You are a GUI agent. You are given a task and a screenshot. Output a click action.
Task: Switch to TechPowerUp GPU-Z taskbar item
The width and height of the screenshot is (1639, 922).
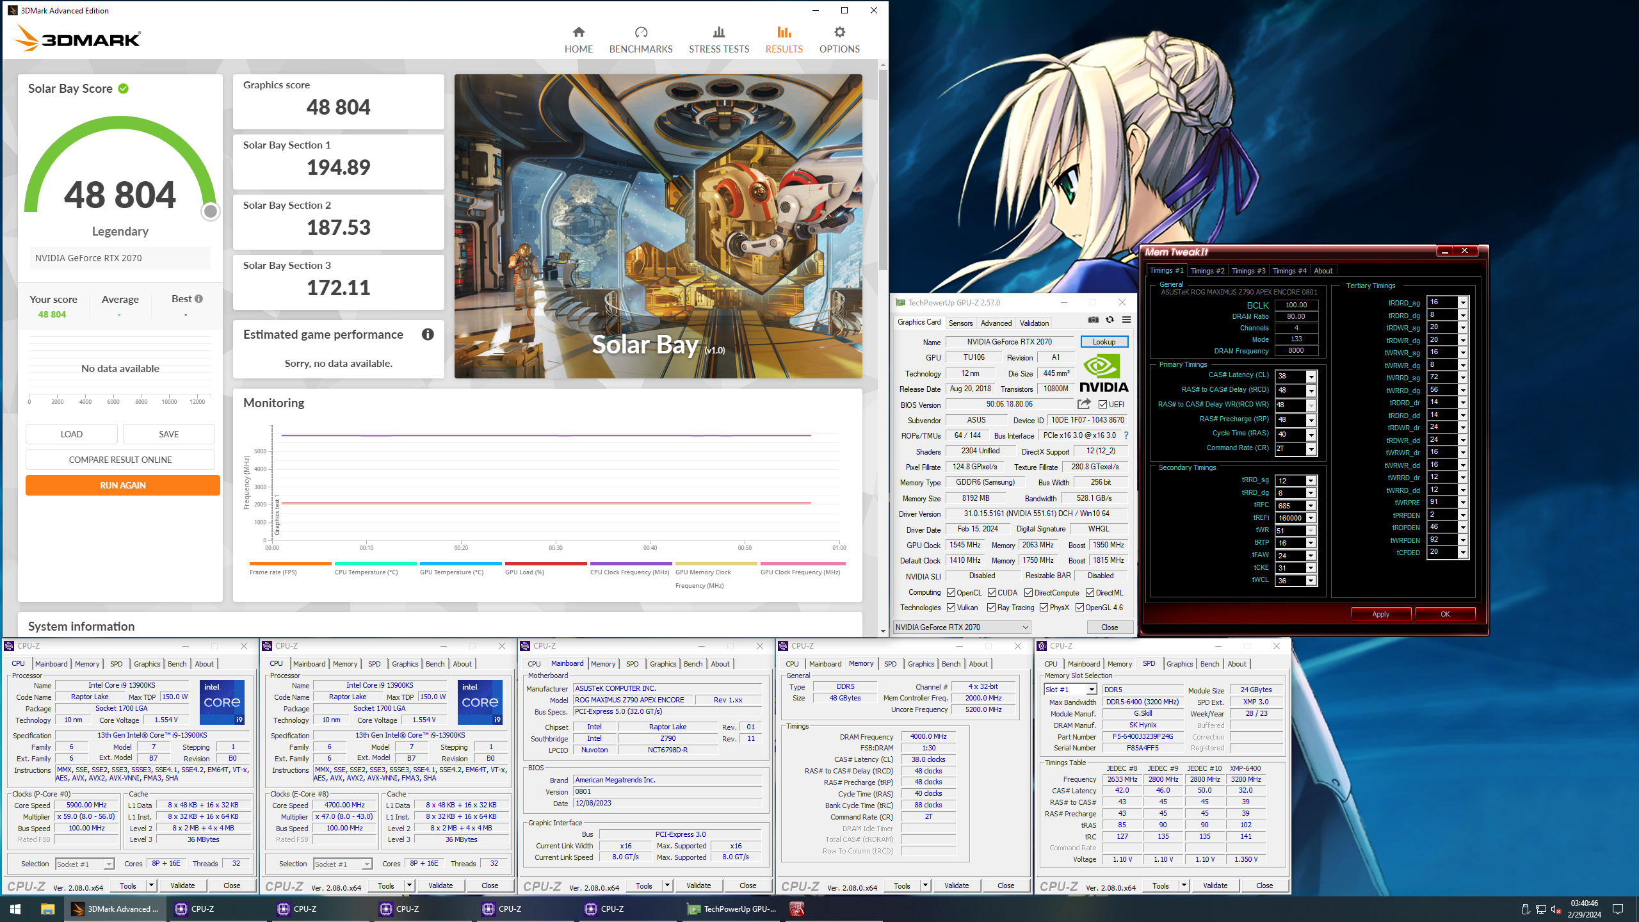click(732, 909)
